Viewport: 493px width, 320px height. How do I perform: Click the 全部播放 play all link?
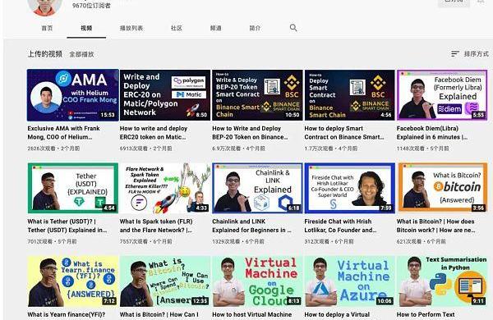81,54
